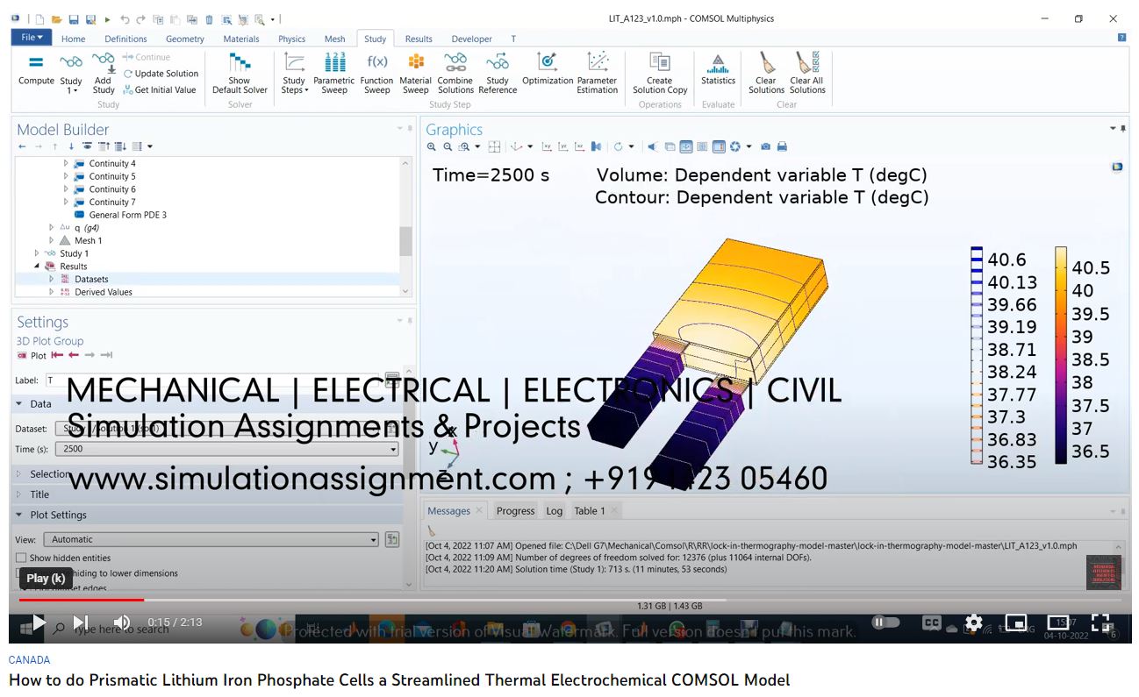Click the Go to Source button beside View dropdown
This screenshot has height=697, width=1139.
click(x=392, y=539)
